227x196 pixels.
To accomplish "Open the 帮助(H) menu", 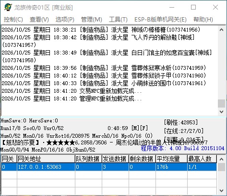I will (203, 20).
